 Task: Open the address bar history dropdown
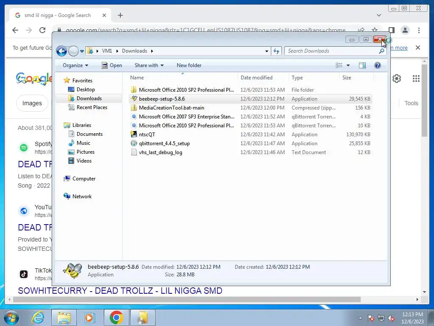pos(267,51)
